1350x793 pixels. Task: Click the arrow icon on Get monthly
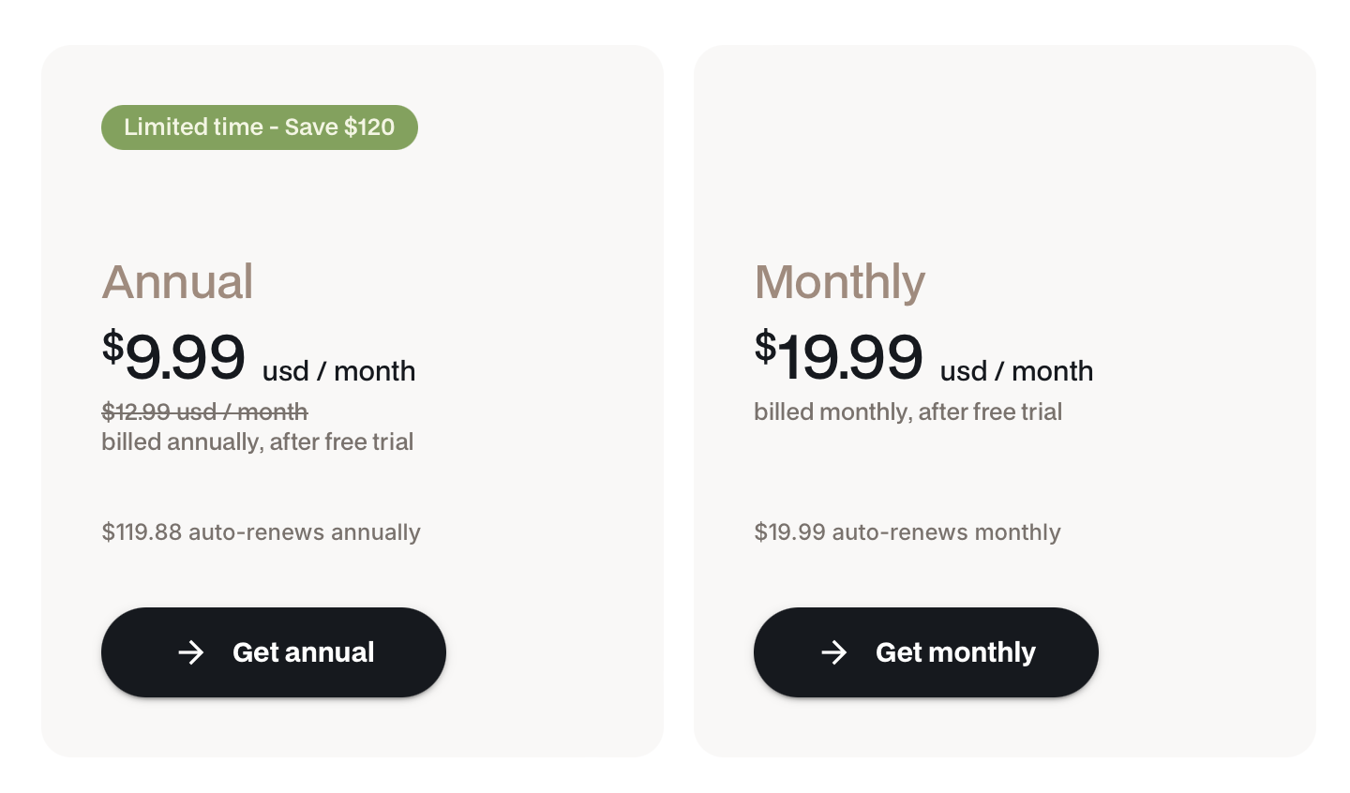pyautogui.click(x=834, y=652)
